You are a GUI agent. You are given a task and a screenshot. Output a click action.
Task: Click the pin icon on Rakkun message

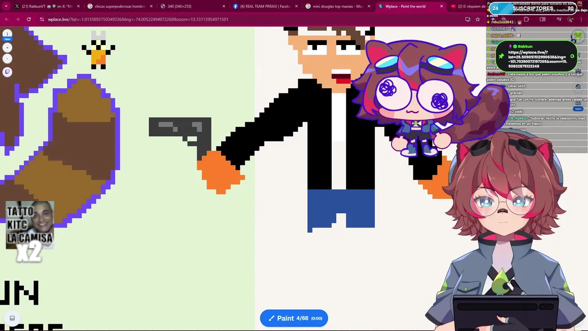pos(502,56)
